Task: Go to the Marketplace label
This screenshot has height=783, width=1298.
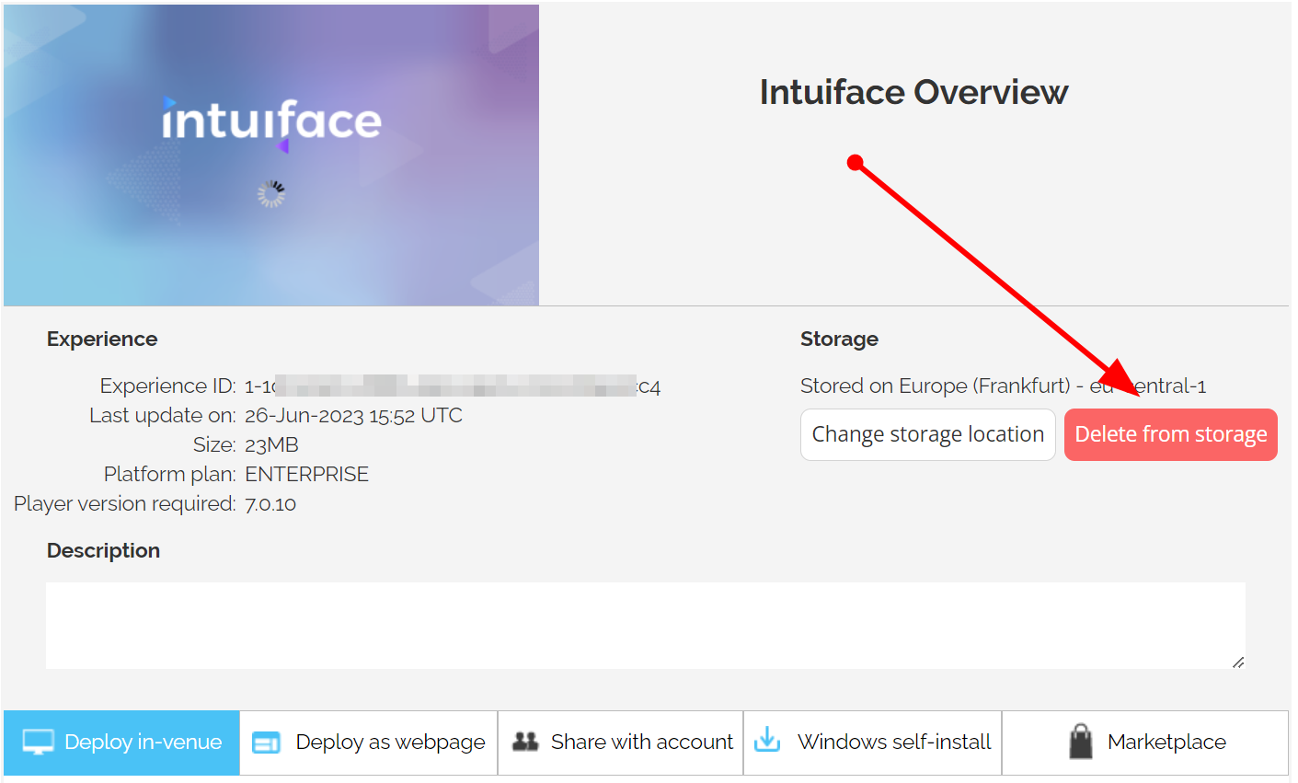Action: click(x=1166, y=742)
